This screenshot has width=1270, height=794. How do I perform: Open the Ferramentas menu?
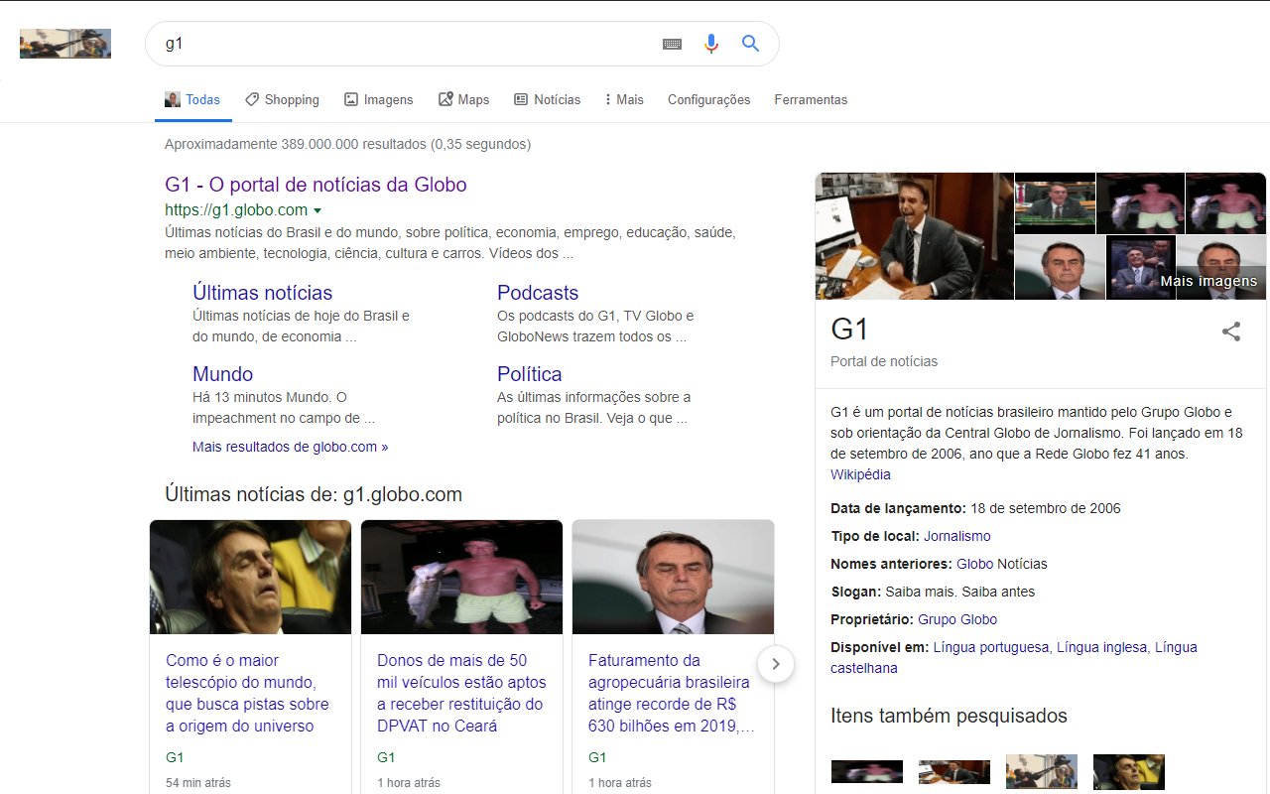(x=811, y=99)
